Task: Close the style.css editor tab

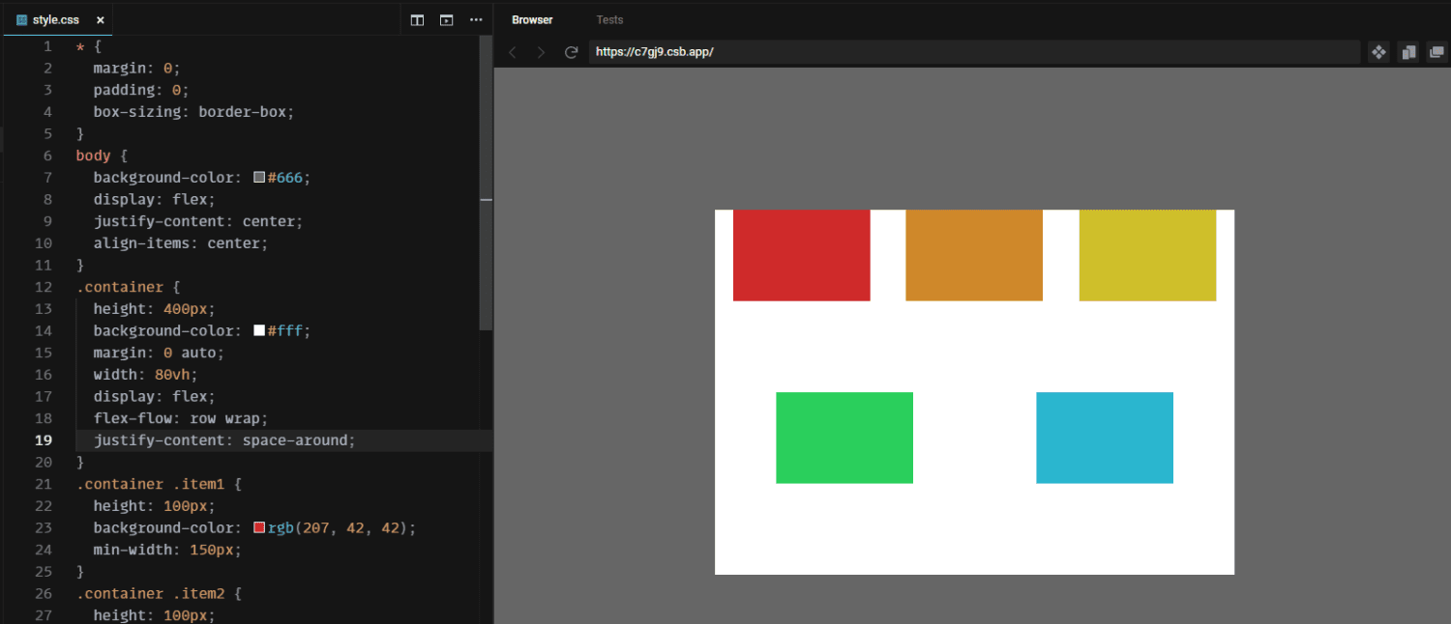Action: click(100, 20)
